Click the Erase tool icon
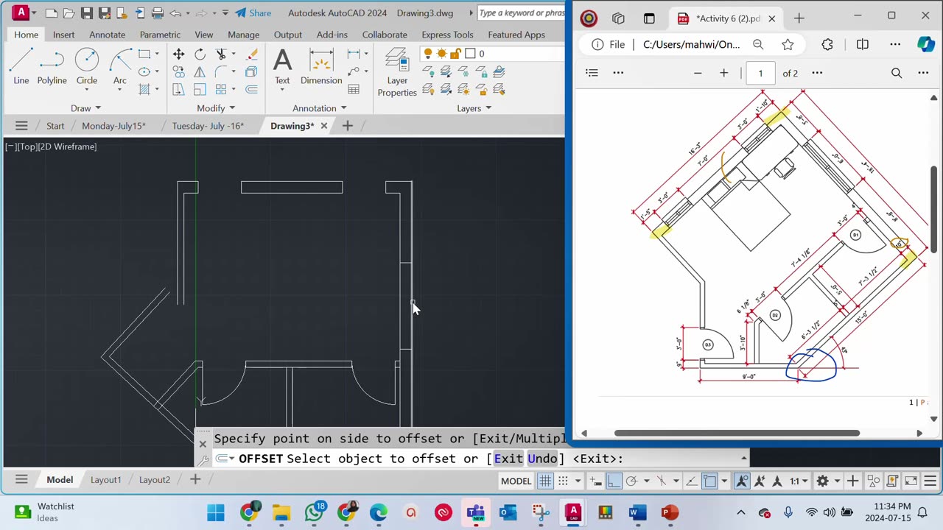Viewport: 943px width, 530px height. click(251, 54)
